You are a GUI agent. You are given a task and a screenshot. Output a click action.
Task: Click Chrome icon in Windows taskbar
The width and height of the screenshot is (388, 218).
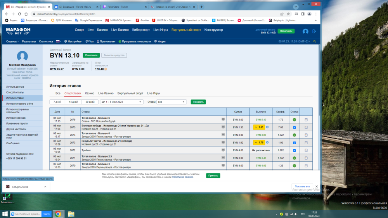[x=58, y=214]
